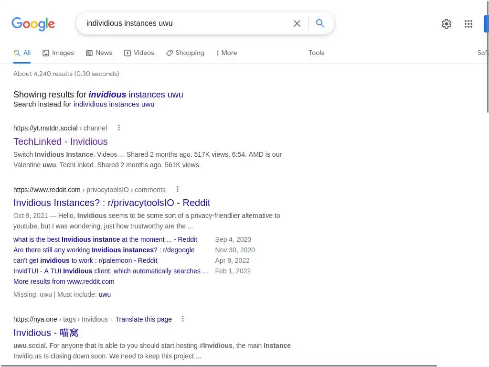Clear the search box with X icon
This screenshot has height=367, width=489.
point(297,23)
